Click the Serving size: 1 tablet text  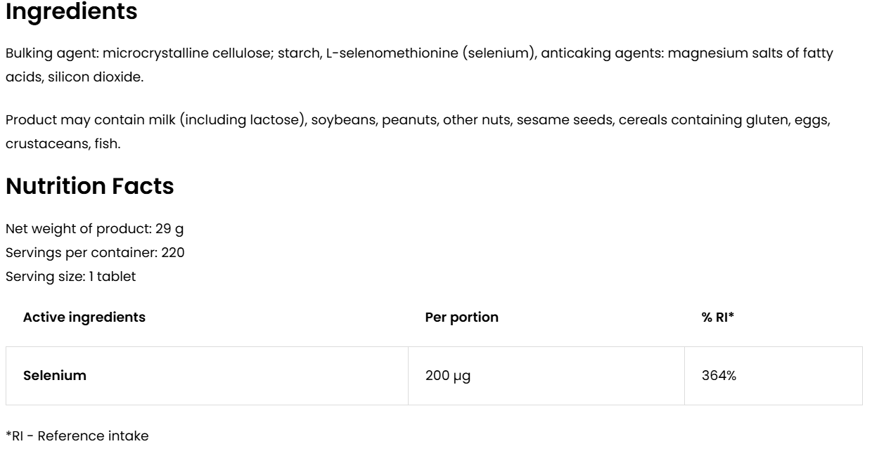click(x=70, y=277)
